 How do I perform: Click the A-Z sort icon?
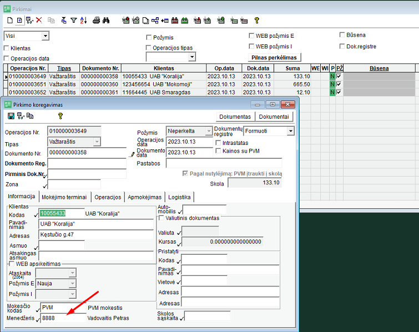point(84,21)
